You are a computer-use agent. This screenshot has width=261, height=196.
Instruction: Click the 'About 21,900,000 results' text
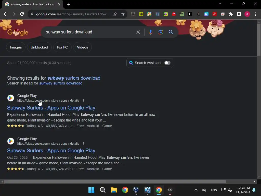(x=39, y=63)
